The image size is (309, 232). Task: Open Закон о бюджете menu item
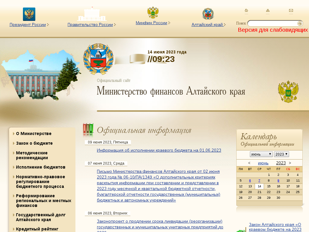34,143
